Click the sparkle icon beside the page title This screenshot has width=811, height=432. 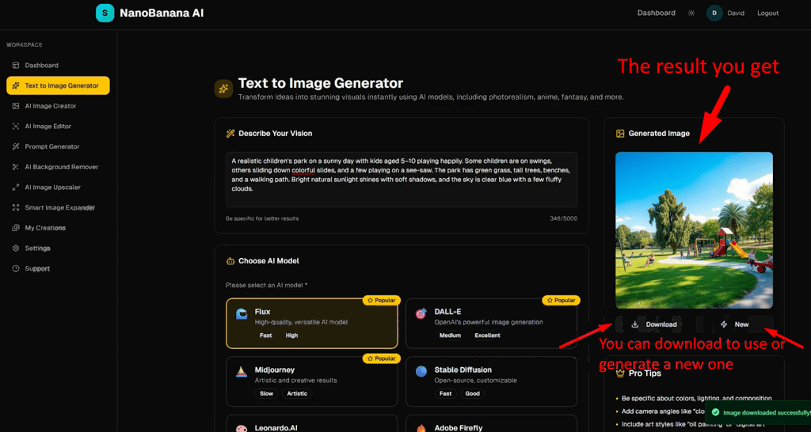click(x=223, y=89)
